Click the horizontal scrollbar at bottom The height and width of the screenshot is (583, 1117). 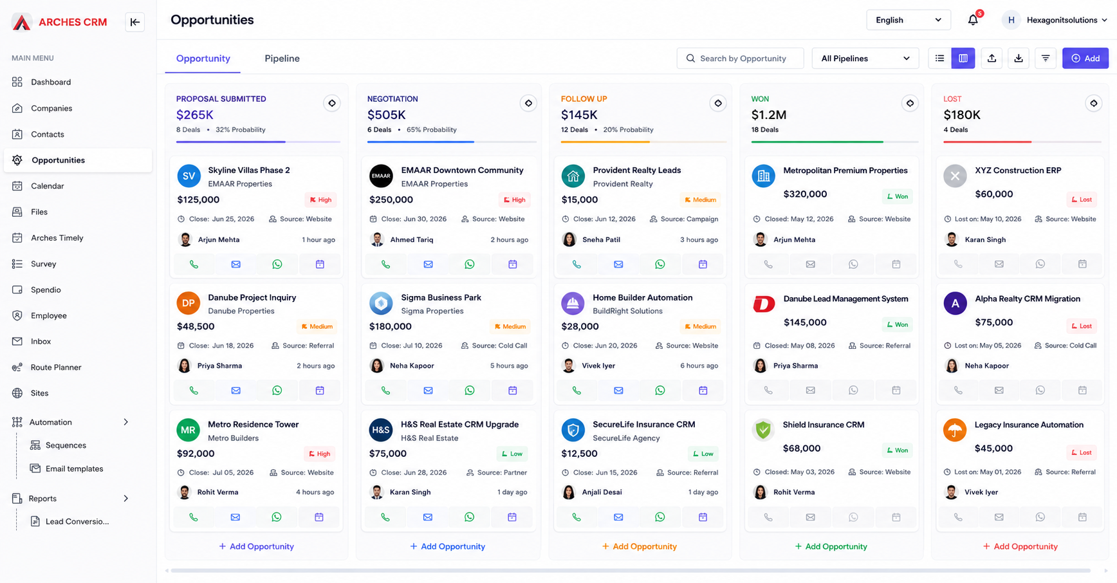point(631,571)
